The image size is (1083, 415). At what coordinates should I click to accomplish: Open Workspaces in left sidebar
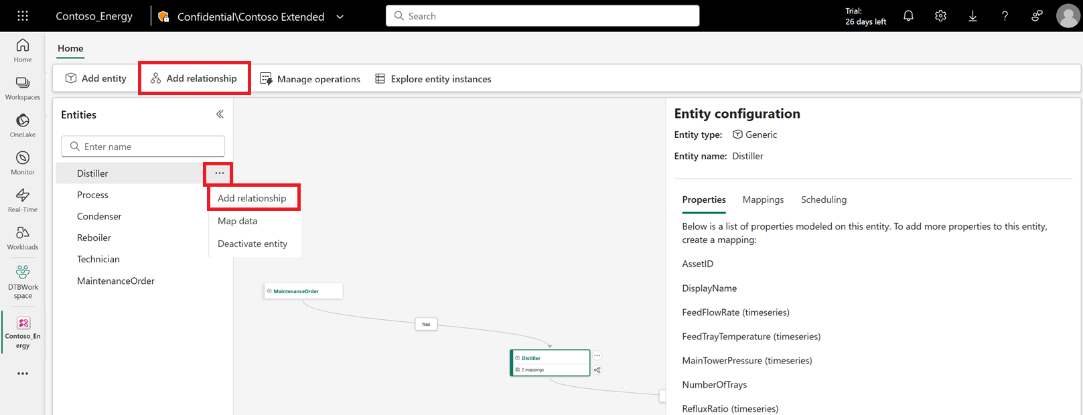(x=23, y=88)
